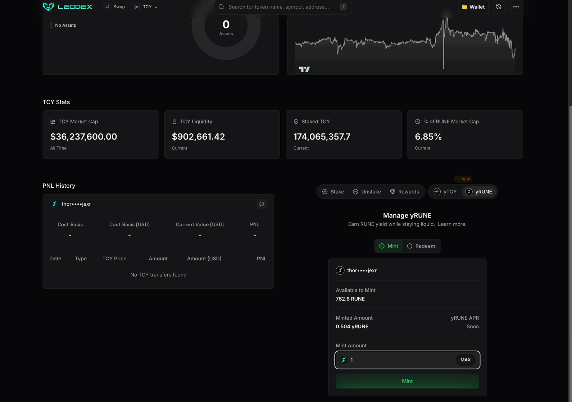Click the Type column header
The image size is (572, 402).
pos(81,259)
